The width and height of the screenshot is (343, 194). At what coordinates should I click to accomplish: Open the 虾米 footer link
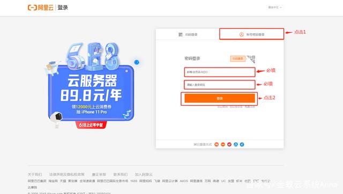tap(240, 181)
